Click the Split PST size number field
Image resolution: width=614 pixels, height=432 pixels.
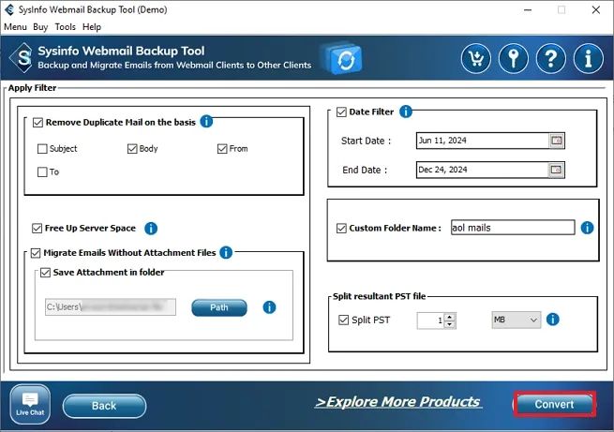click(431, 320)
